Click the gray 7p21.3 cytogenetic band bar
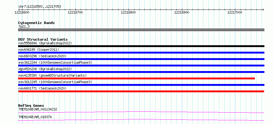The image size is (273, 124). (x=141, y=30)
